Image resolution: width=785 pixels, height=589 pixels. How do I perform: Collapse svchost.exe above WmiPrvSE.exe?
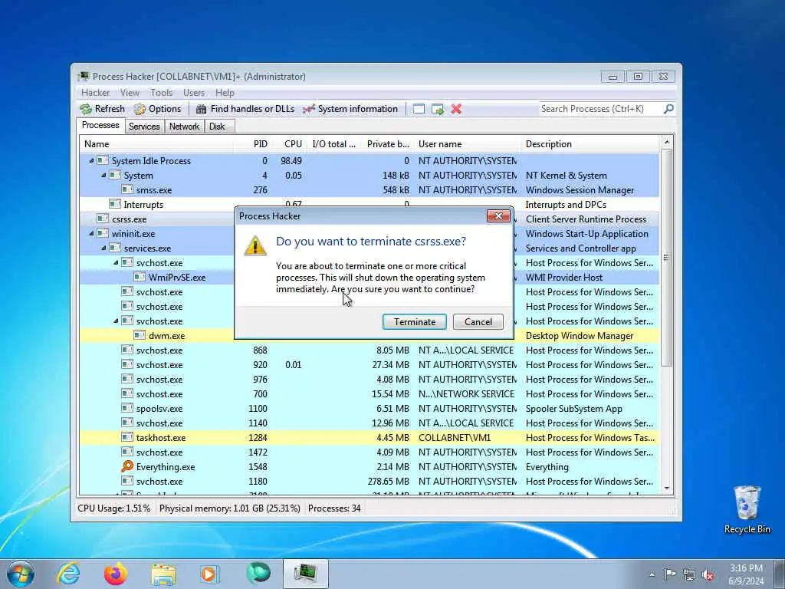coord(116,262)
